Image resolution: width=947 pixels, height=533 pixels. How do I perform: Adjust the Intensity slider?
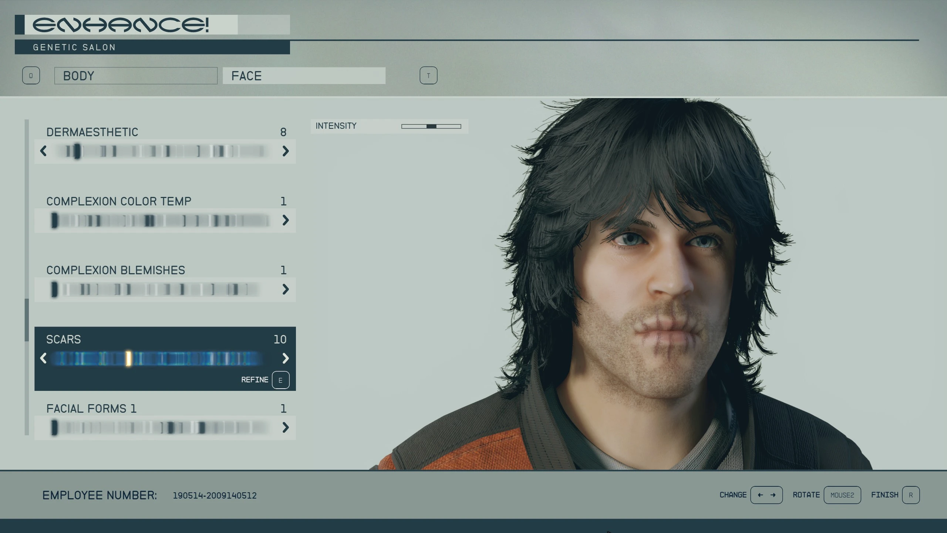pos(431,126)
